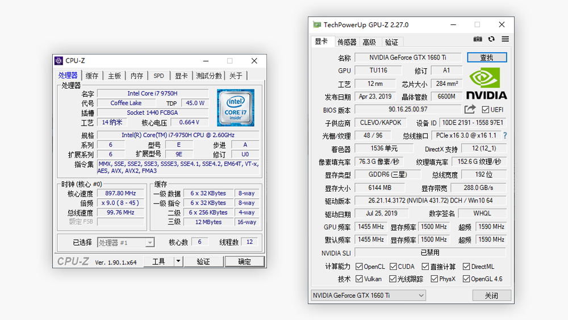Click the 设备 ID value 10DE 2191 - 1558 97E1
This screenshot has height=320, width=568.
(x=473, y=123)
